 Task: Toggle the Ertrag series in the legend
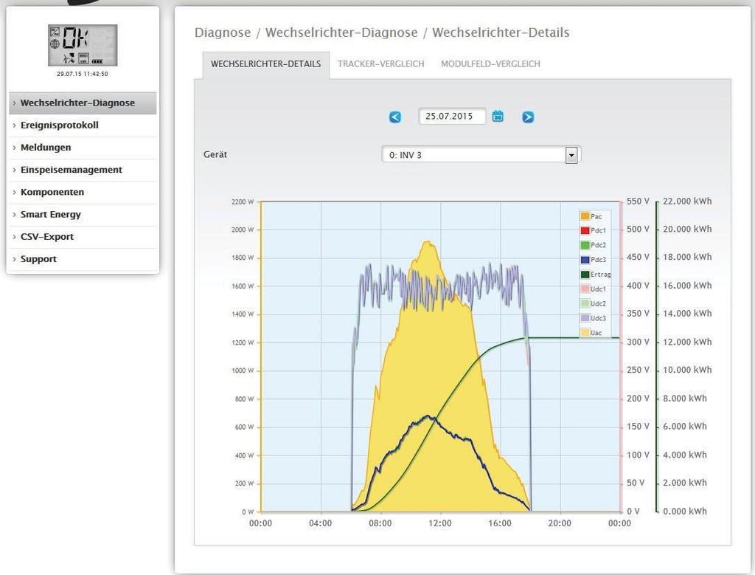tap(596, 275)
